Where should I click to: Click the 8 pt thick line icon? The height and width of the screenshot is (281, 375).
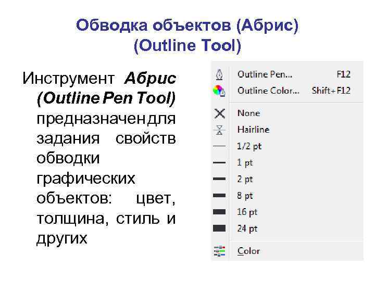(x=219, y=196)
